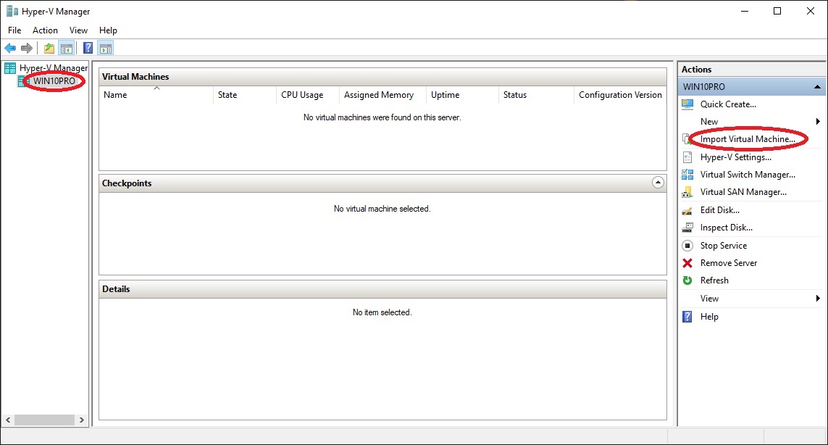The width and height of the screenshot is (828, 445).
Task: Click the Virtual SAN Manager icon
Action: click(x=687, y=192)
